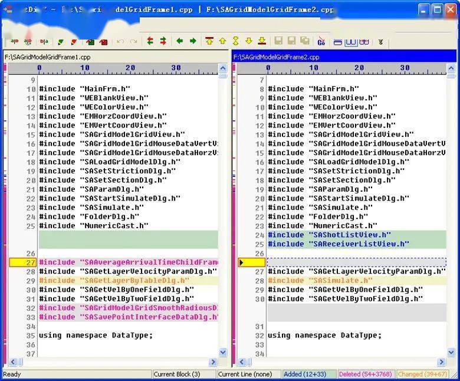Click the Changed (39+67) status indicator
460x381 pixels.
click(x=423, y=375)
